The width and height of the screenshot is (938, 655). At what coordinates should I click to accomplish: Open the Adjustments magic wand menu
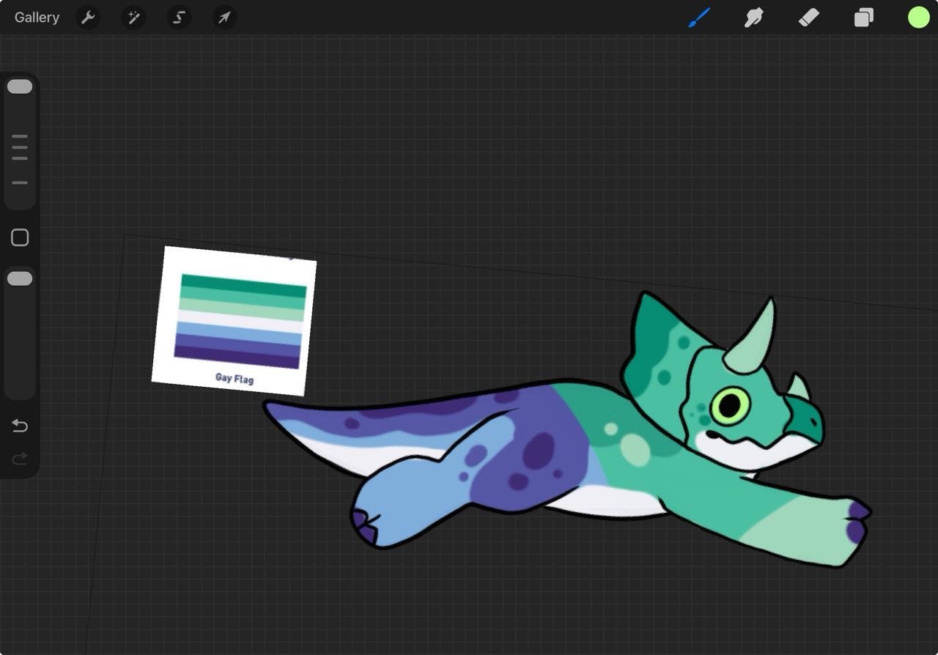click(133, 18)
